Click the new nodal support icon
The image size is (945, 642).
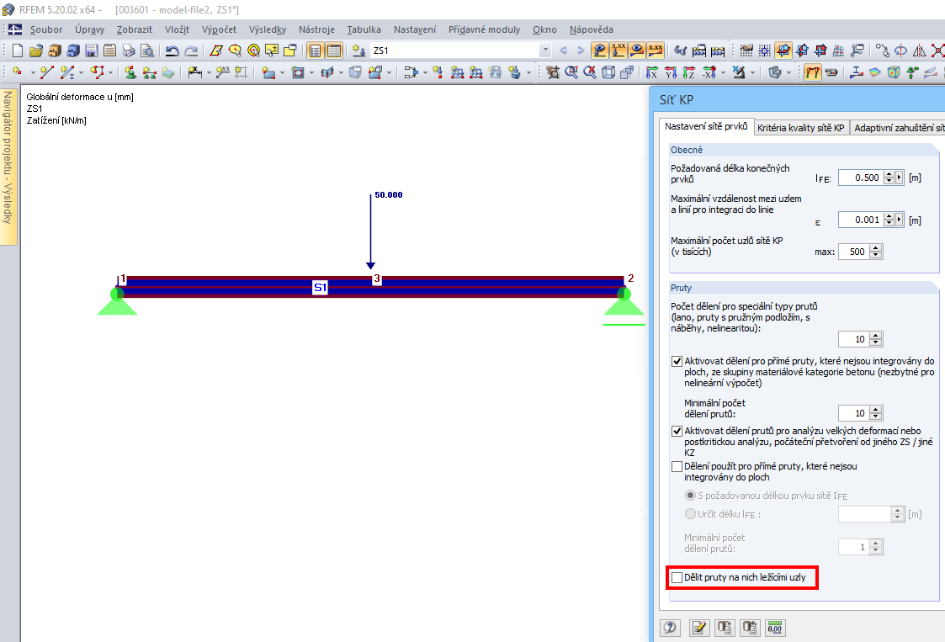tap(130, 73)
